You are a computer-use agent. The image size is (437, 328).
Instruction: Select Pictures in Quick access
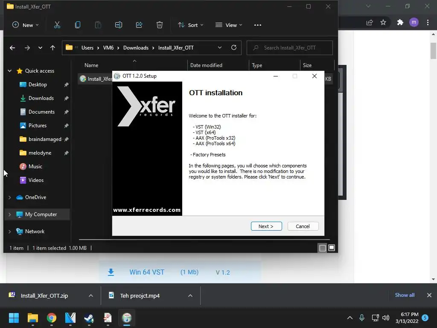click(x=38, y=126)
